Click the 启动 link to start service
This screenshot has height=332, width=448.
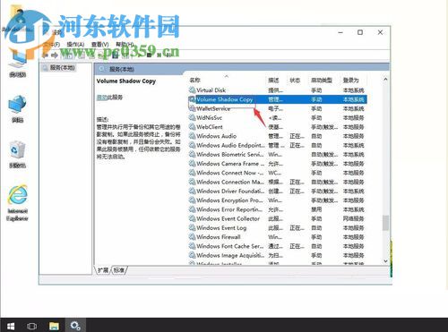point(101,98)
